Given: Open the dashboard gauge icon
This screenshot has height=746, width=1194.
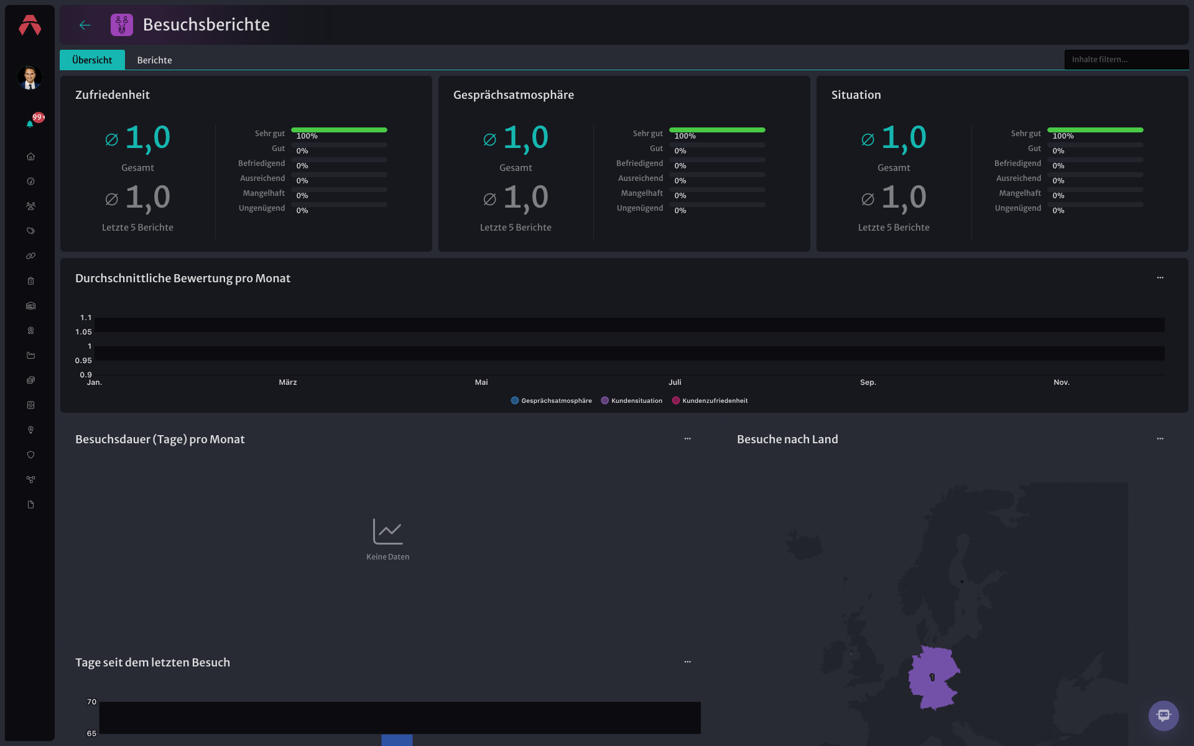Looking at the screenshot, I should tap(30, 182).
